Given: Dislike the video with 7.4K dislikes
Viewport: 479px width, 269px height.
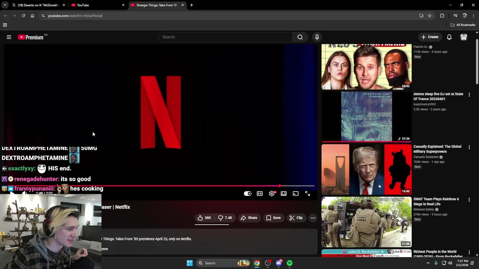Looking at the screenshot, I should [225, 218].
